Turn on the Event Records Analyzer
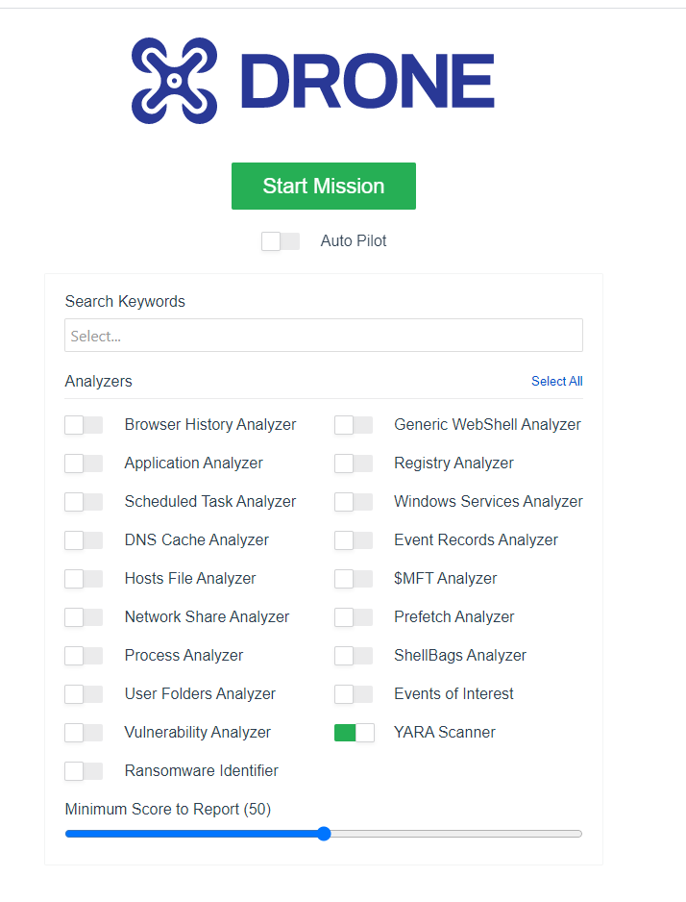Image resolution: width=686 pixels, height=902 pixels. tap(354, 539)
